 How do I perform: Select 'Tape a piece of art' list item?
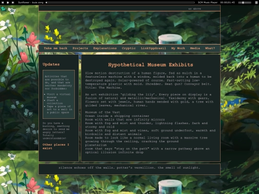click(x=59, y=109)
